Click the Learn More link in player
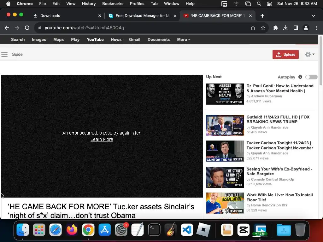The width and height of the screenshot is (323, 242). point(102,139)
